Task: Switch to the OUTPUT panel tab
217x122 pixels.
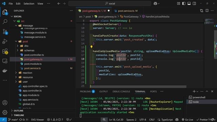Action: (x=103, y=91)
